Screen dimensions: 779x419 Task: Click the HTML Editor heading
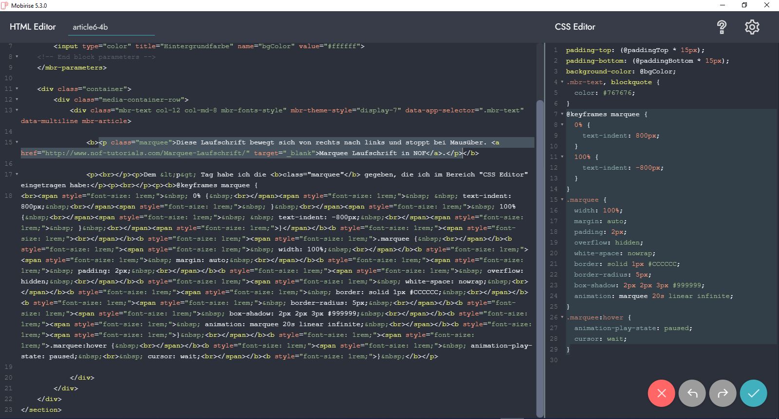[x=33, y=27]
